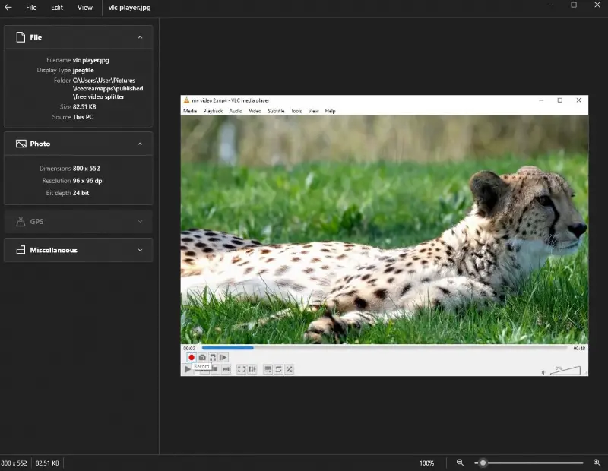Click the VLC fullscreen icon
The height and width of the screenshot is (471, 608).
(241, 369)
